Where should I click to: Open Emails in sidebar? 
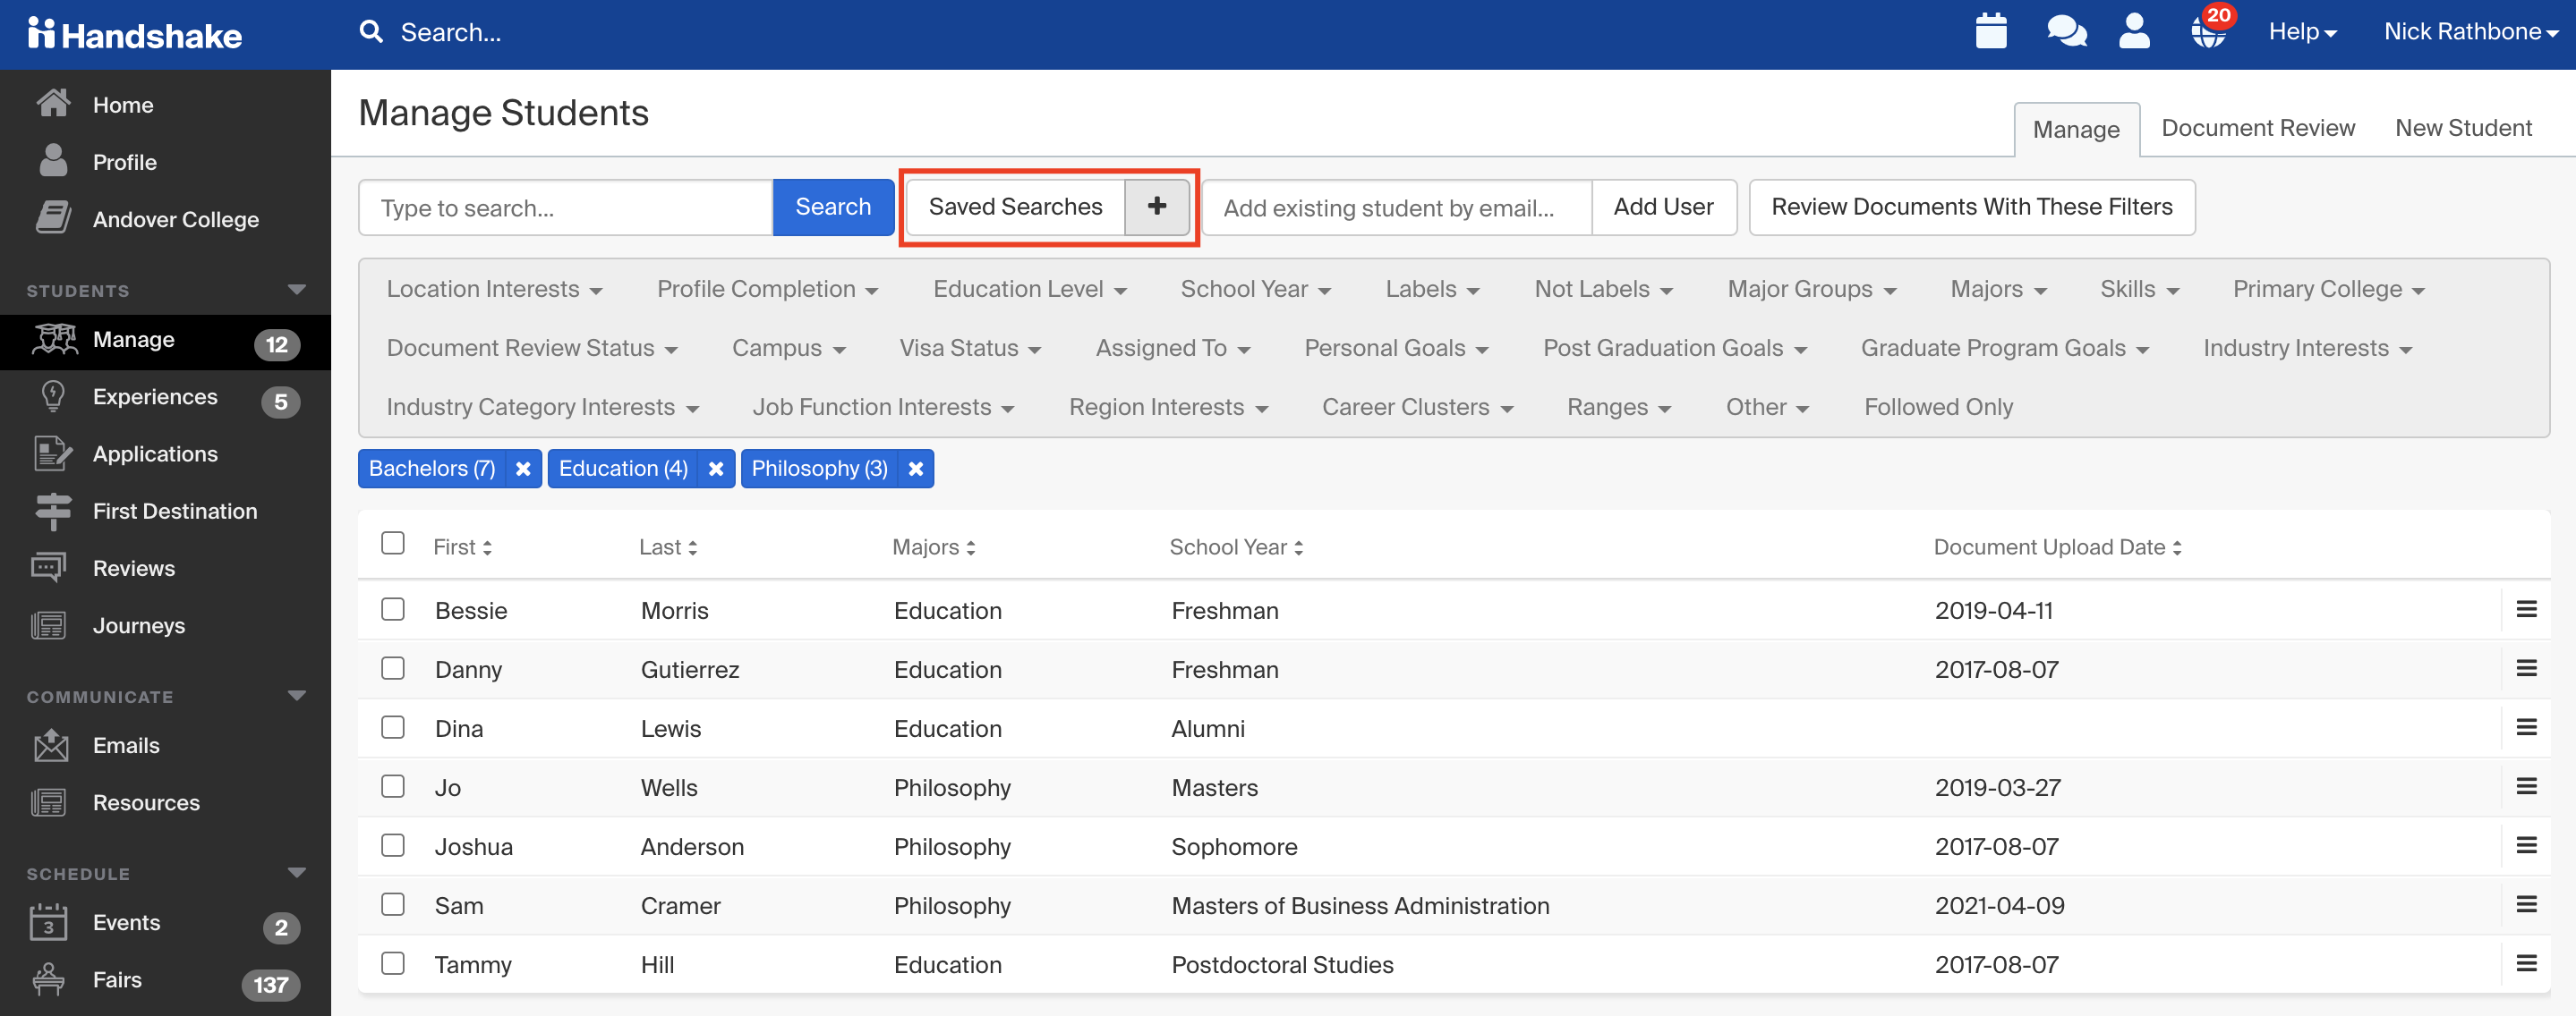click(x=165, y=745)
